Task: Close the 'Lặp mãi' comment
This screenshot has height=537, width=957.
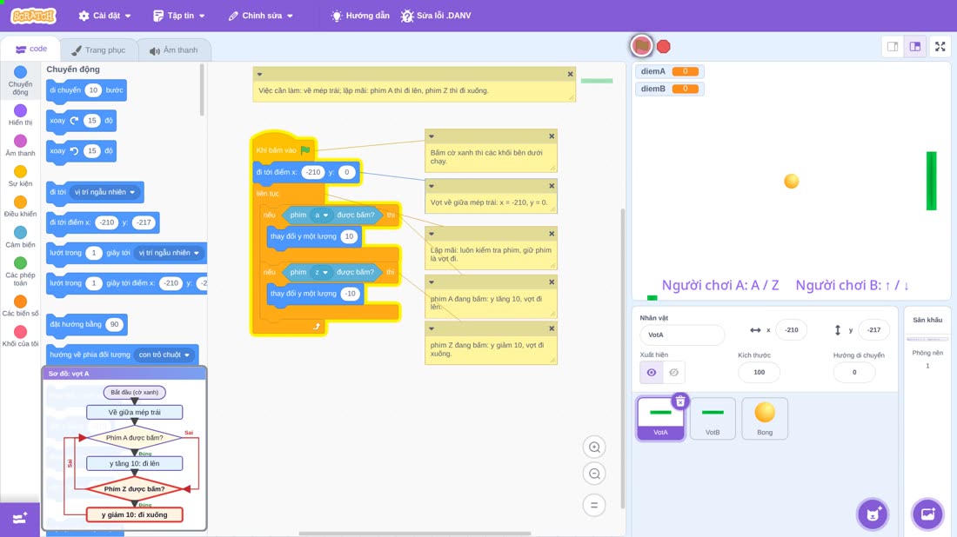Action: click(x=551, y=234)
